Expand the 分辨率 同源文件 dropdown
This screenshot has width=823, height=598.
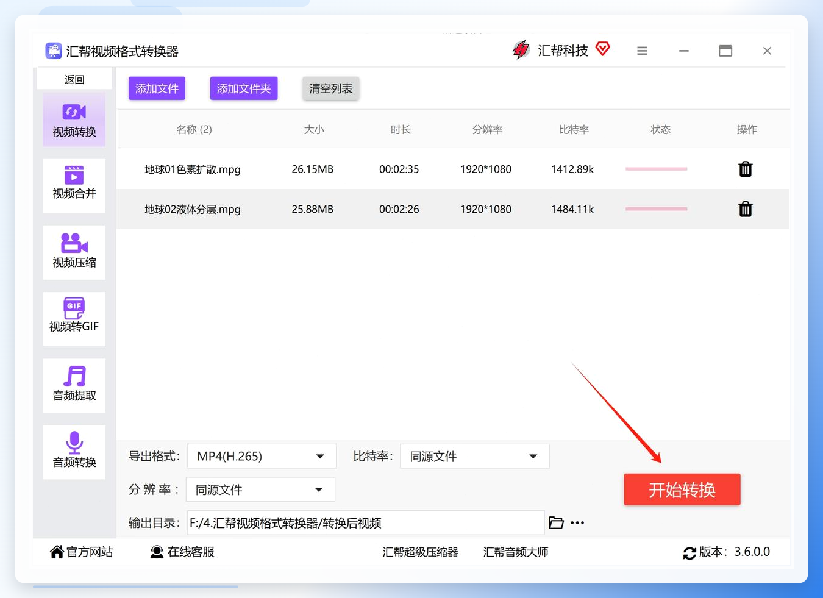pyautogui.click(x=260, y=489)
